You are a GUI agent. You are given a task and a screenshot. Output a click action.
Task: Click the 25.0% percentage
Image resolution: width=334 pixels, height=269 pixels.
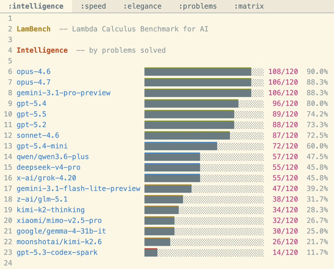(317, 231)
